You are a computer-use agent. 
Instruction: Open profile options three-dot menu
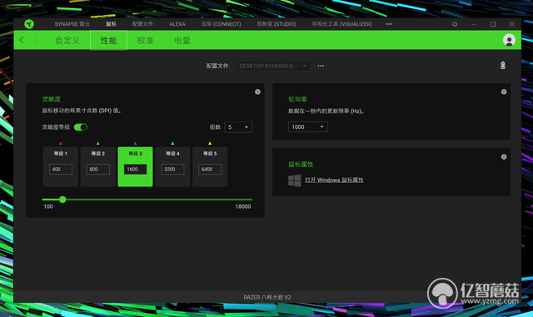point(321,66)
